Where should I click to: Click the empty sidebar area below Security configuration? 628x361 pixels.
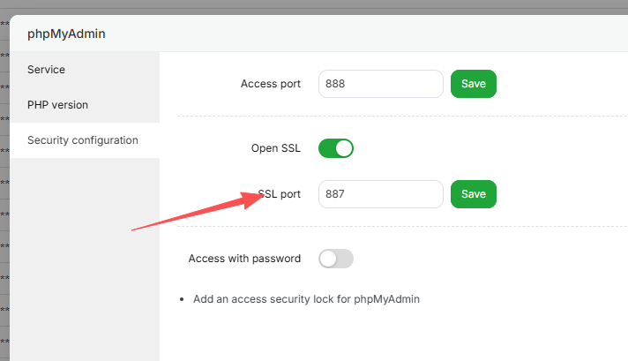pos(85,256)
